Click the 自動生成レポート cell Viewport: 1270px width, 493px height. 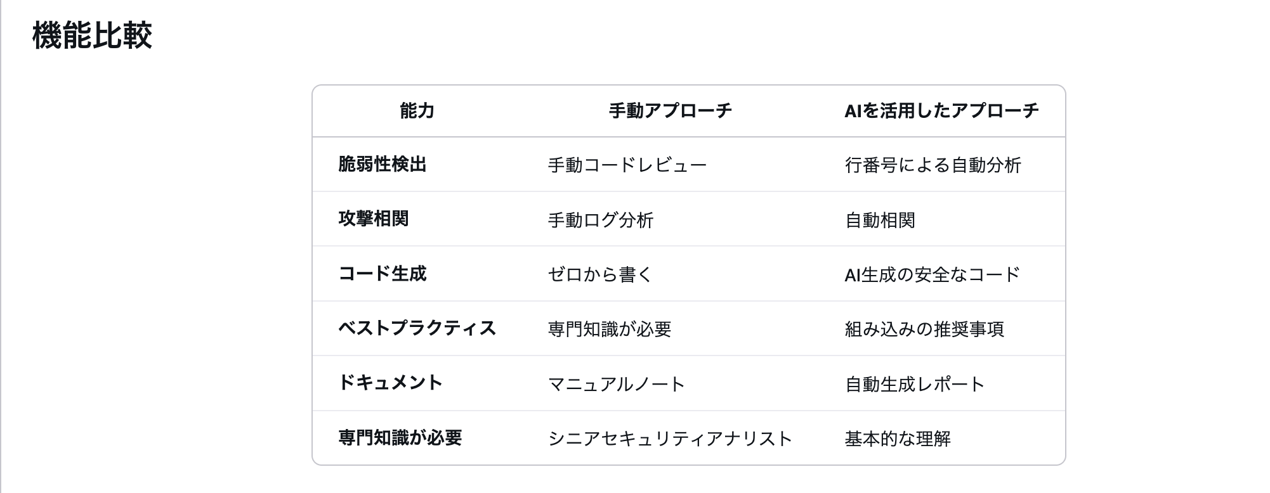[914, 384]
